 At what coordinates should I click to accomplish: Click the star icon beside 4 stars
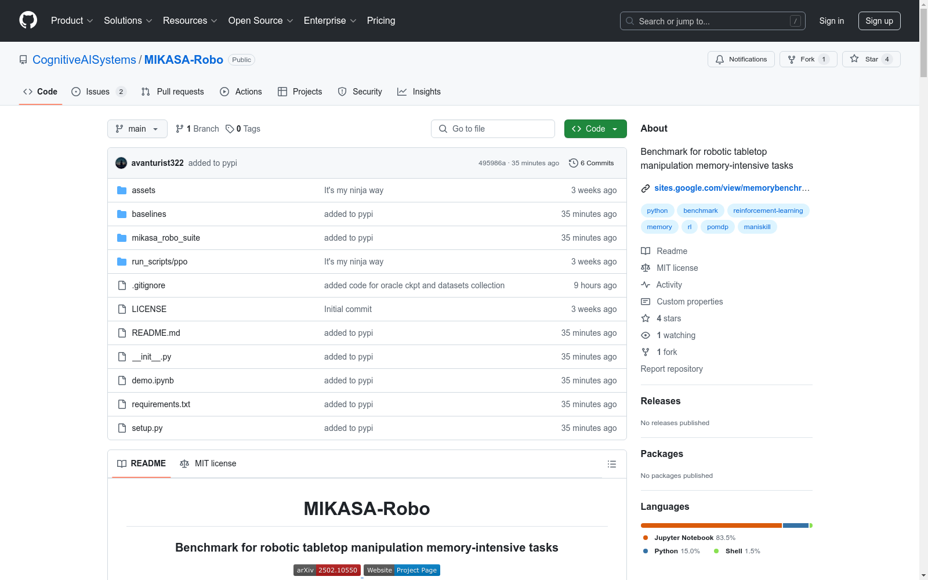pos(646,318)
